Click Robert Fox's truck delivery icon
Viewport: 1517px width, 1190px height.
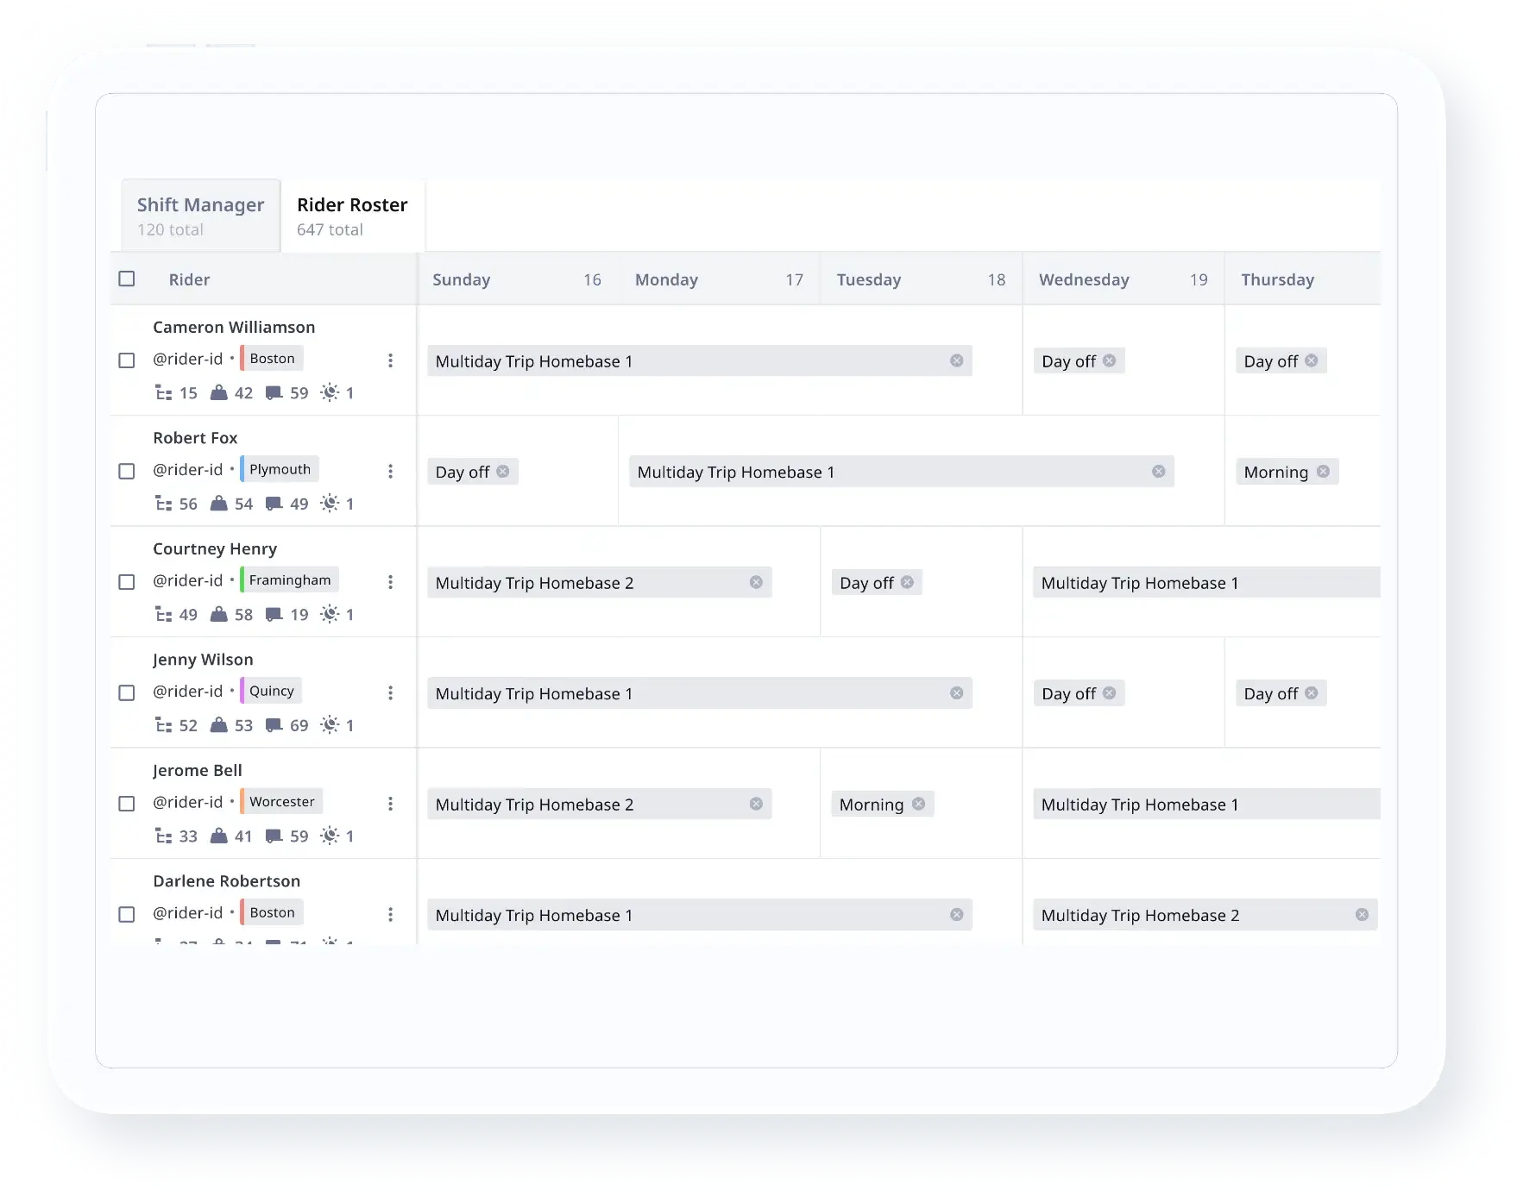click(274, 504)
